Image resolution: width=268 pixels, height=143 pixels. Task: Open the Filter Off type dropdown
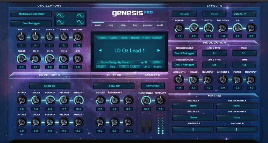coord(114,86)
